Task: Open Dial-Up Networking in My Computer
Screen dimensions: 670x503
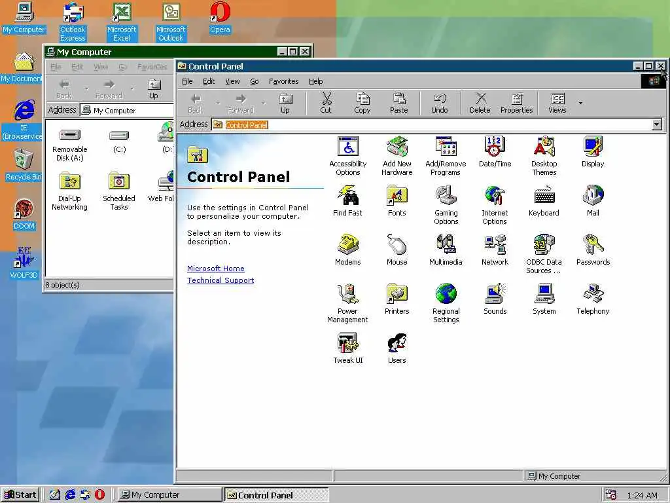Action: [69, 192]
